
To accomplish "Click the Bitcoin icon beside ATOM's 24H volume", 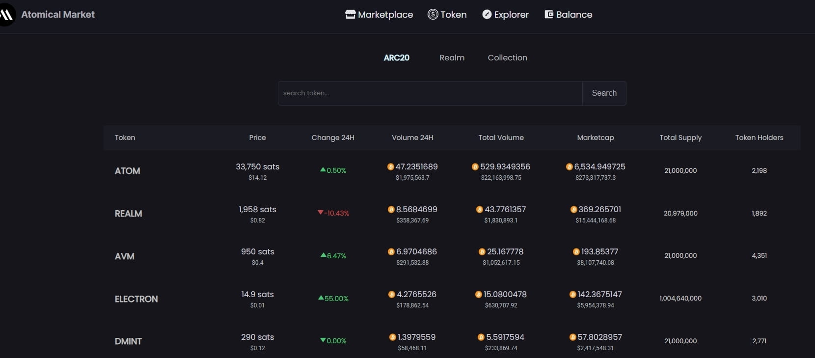I will (390, 167).
